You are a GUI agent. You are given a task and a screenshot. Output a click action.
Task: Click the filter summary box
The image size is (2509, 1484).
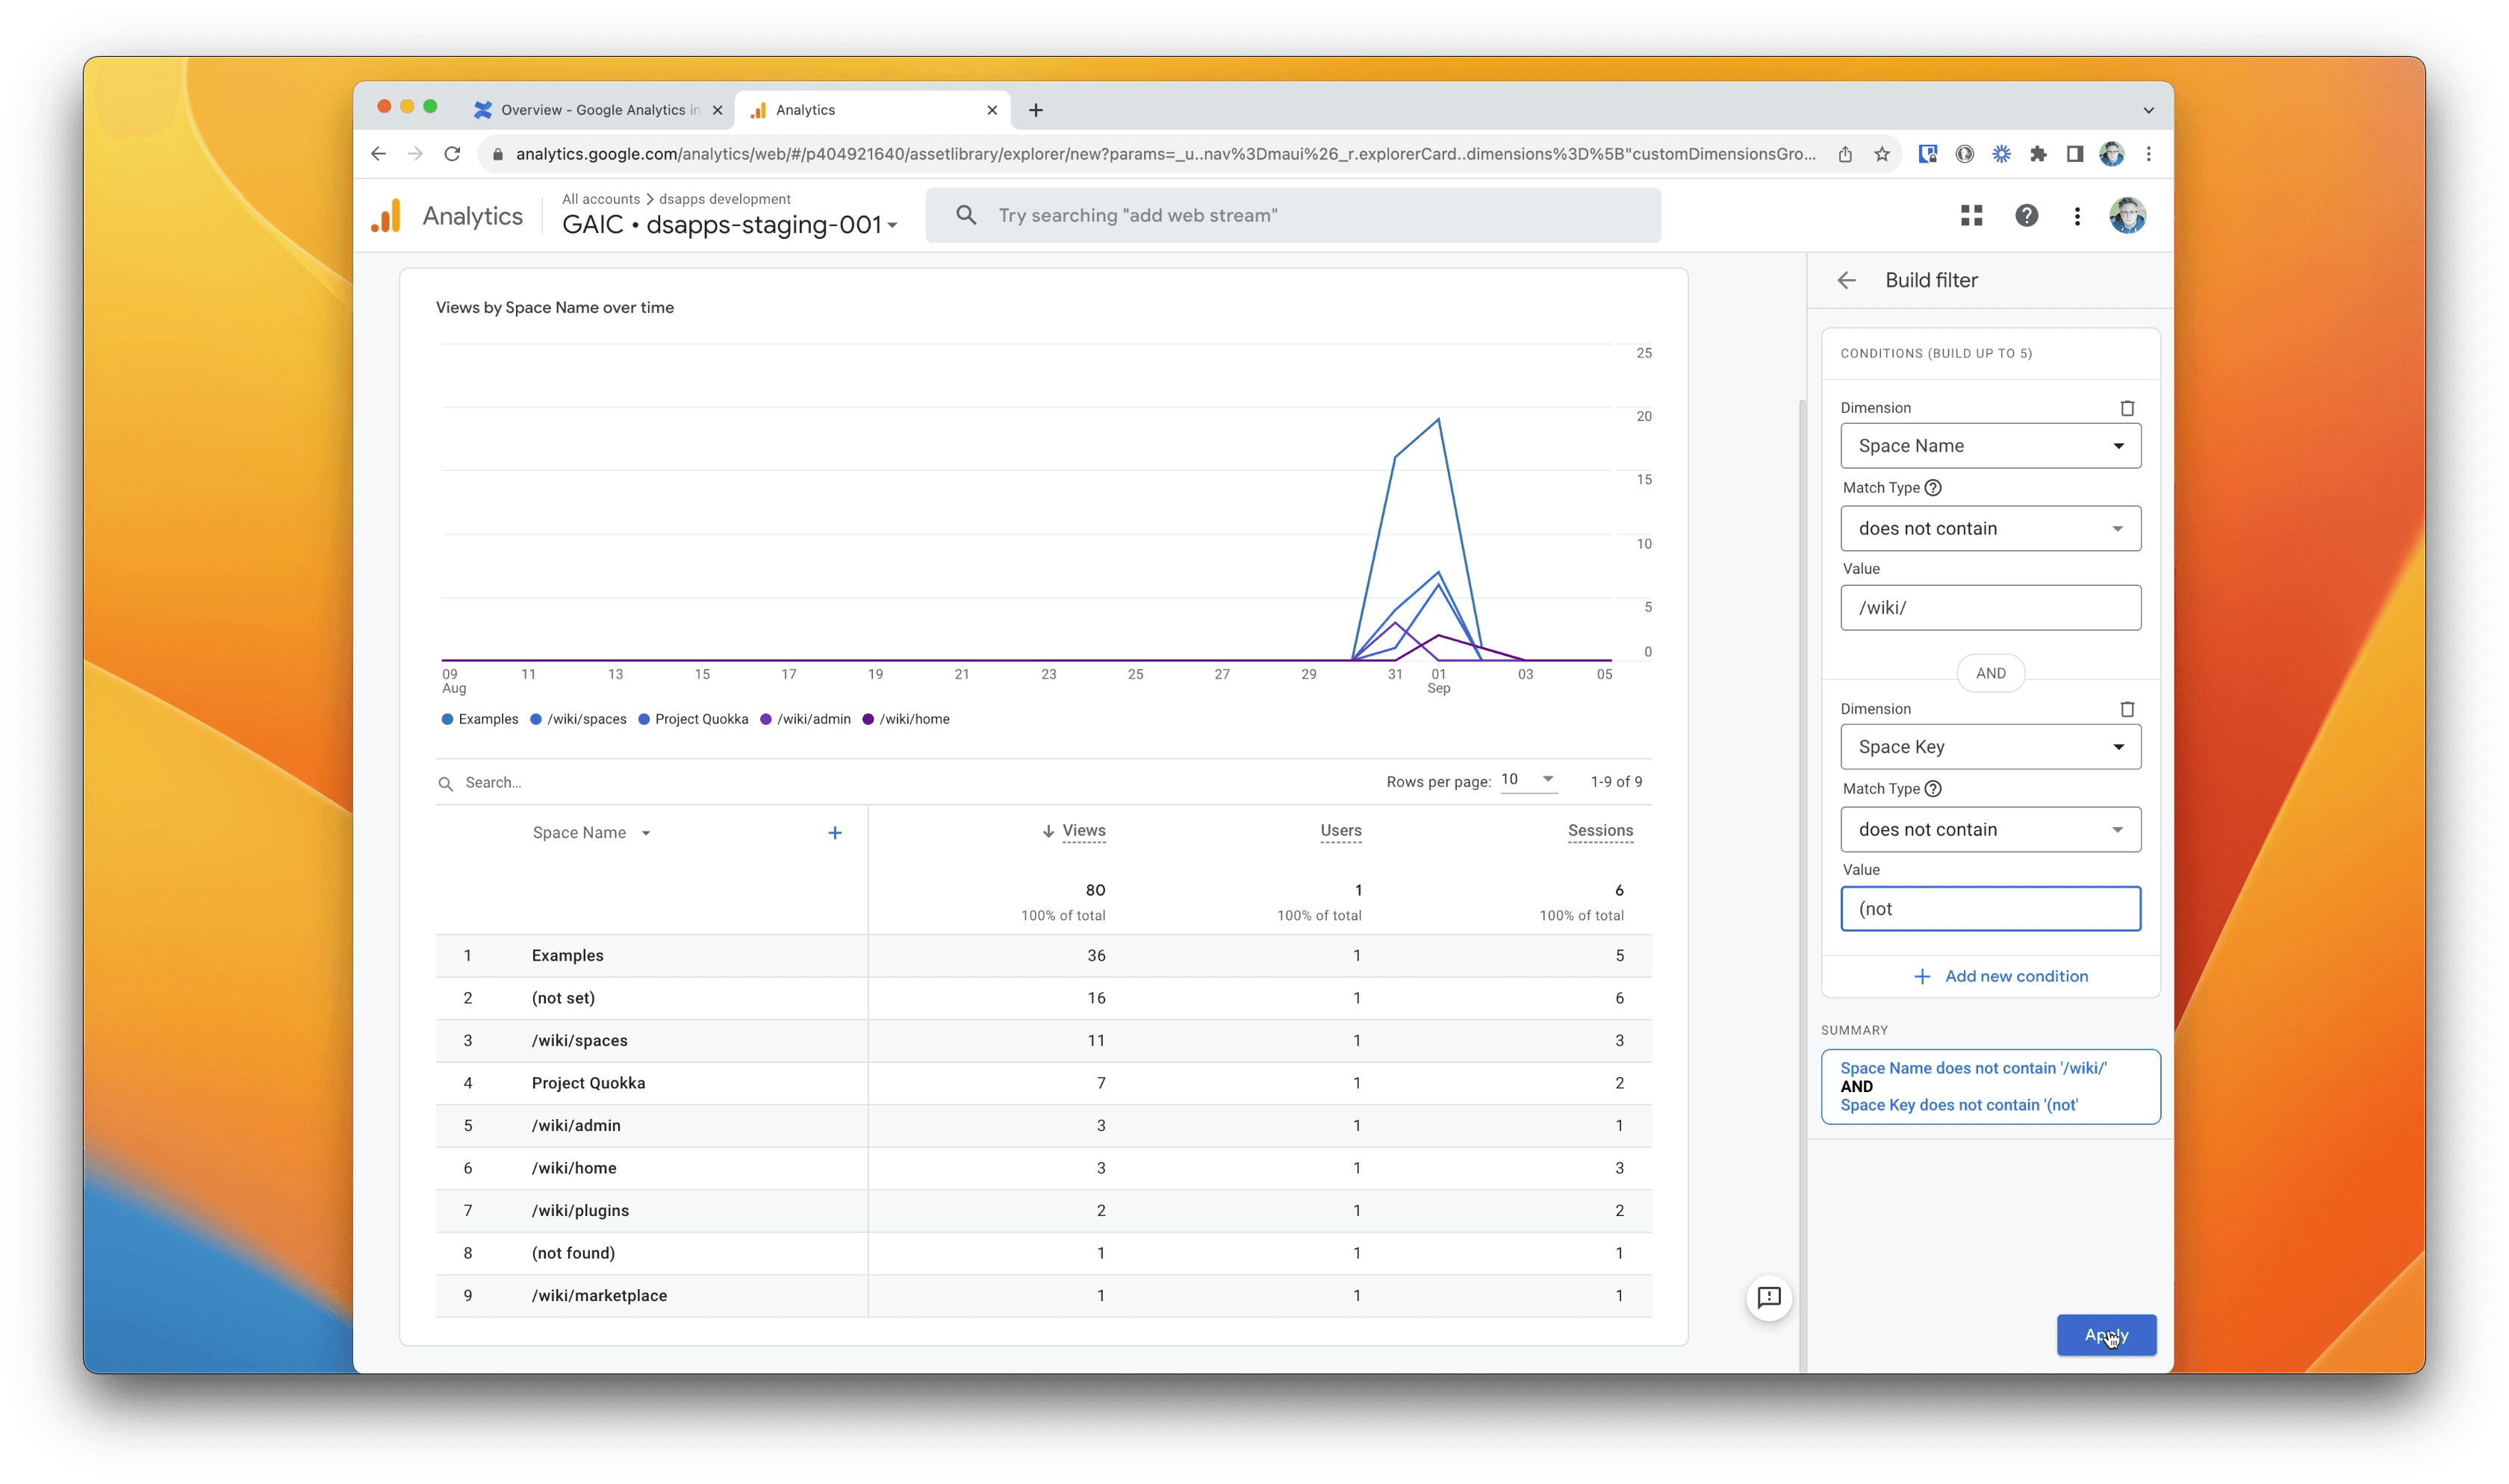pyautogui.click(x=1990, y=1087)
